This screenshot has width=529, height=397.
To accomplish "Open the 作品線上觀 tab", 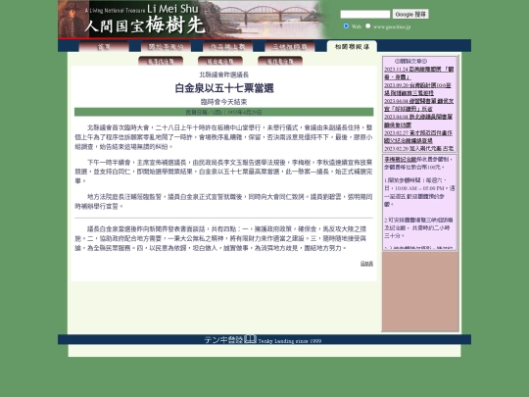I will tap(227, 47).
